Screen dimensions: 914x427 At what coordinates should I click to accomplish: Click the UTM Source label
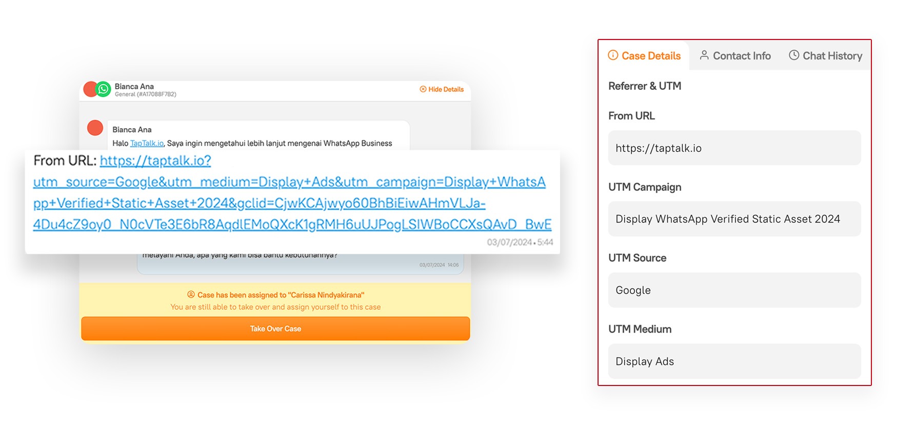(637, 258)
